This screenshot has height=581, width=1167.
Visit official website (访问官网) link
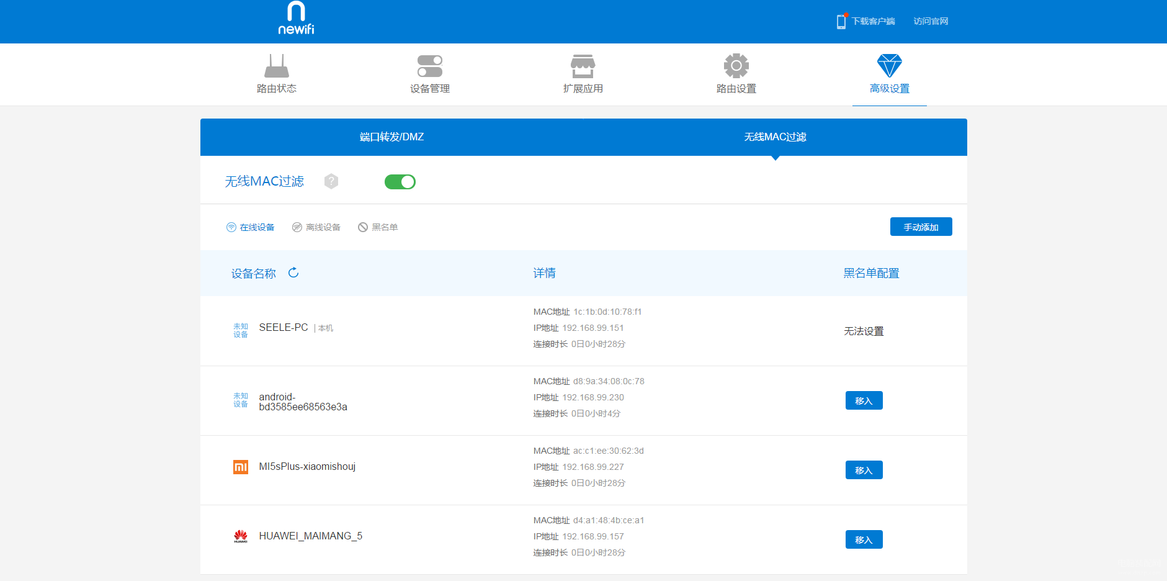pos(931,21)
